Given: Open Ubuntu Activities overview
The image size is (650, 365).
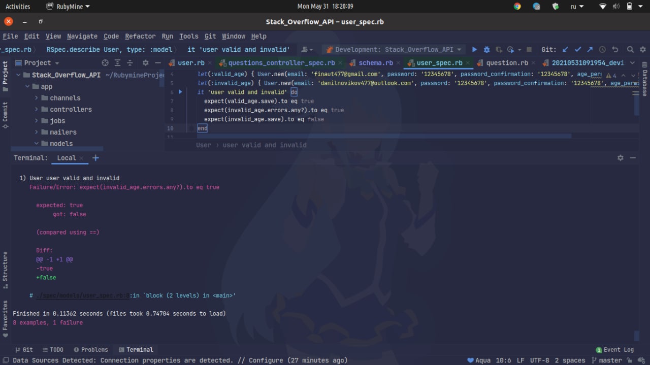Looking at the screenshot, I should pyautogui.click(x=18, y=7).
